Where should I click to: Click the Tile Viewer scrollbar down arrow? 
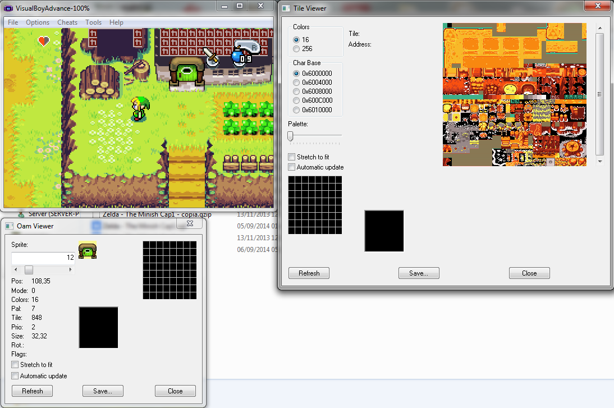600,161
